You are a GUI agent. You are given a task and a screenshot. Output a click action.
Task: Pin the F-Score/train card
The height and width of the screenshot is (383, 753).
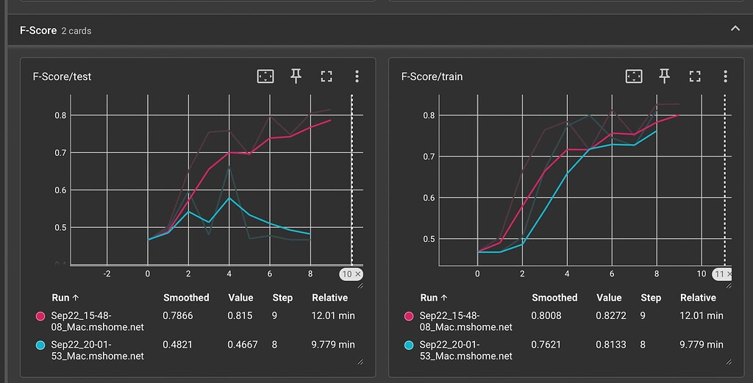point(664,76)
